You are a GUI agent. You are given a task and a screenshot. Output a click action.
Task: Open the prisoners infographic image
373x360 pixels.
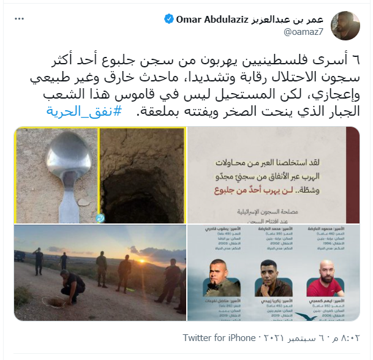coord(274,272)
